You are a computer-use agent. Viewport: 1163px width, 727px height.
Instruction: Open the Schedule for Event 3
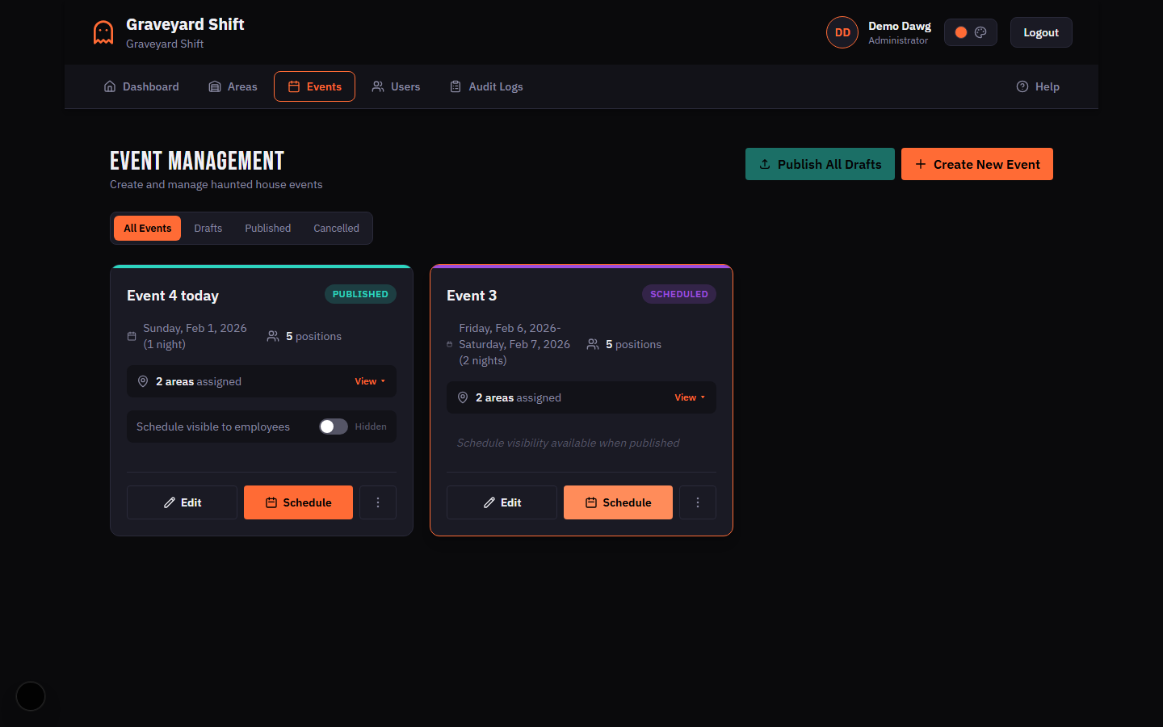coord(618,502)
